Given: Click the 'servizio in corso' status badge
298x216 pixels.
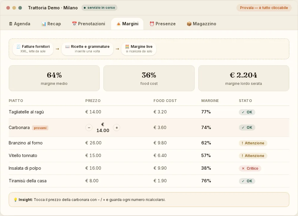Looking at the screenshot, I should pos(99,8).
